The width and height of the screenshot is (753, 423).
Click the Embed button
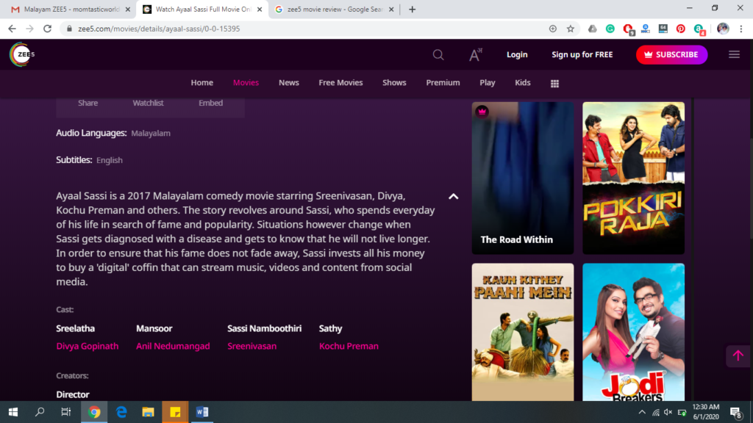211,103
